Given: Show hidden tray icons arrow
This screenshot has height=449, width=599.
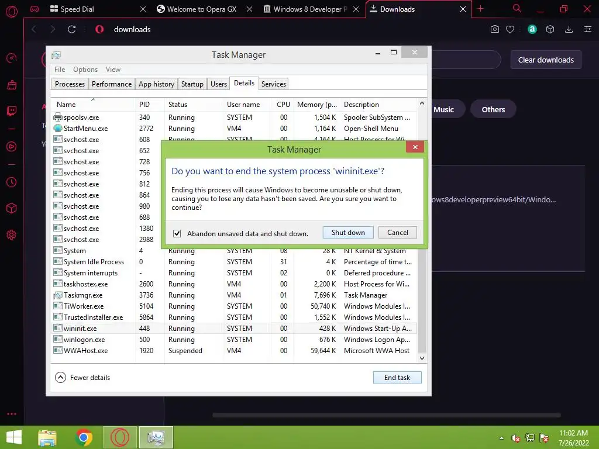Looking at the screenshot, I should pyautogui.click(x=501, y=438).
